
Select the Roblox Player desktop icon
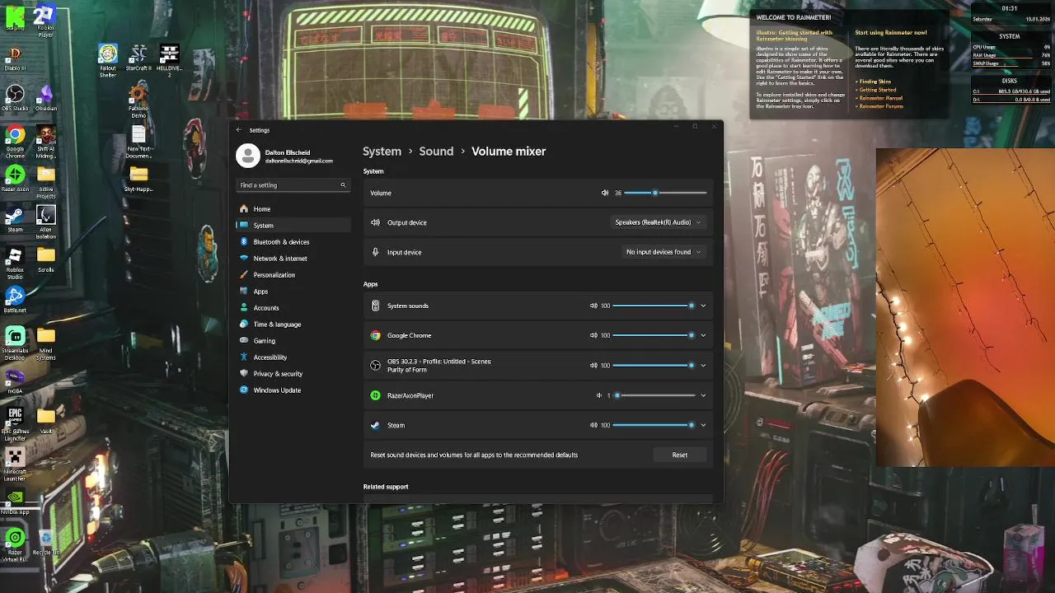click(x=46, y=20)
